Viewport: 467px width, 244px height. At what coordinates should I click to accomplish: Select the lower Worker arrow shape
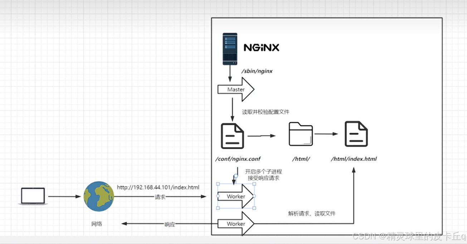click(x=236, y=224)
